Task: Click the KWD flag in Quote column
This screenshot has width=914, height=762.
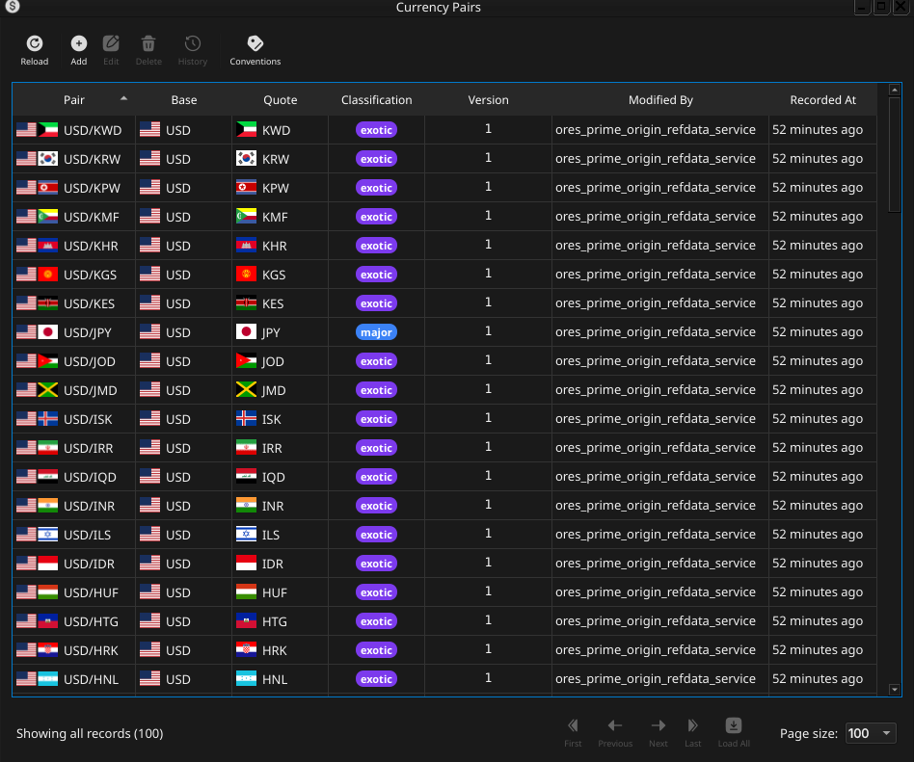Action: pos(246,129)
